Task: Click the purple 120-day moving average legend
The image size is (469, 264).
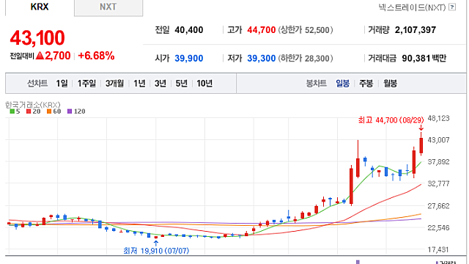Action: 76,111
